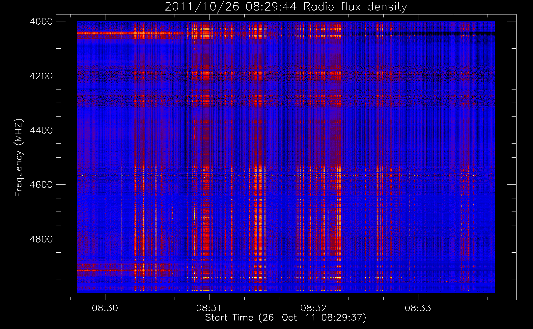Click the 4200 frequency tick label

pos(41,76)
